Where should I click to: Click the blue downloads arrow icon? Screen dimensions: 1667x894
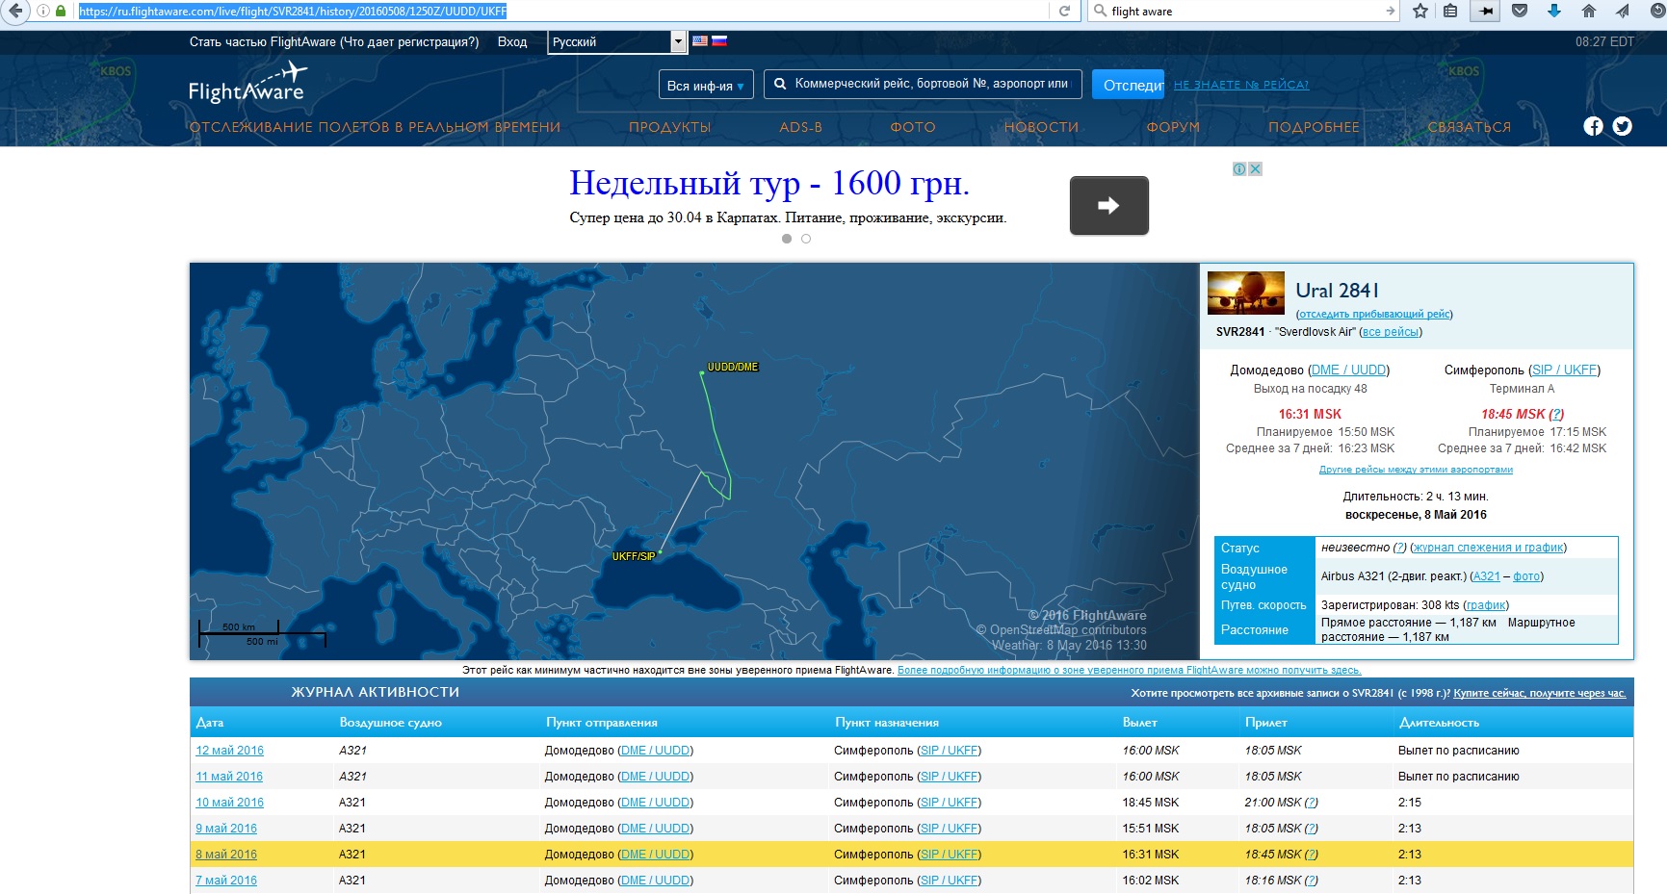[1553, 12]
